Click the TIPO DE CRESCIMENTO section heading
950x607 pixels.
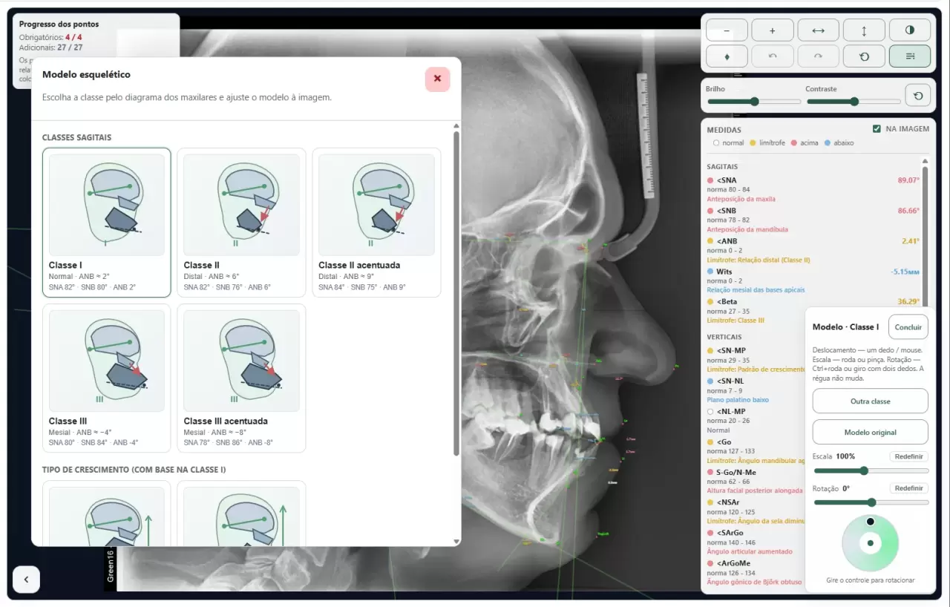[x=134, y=470]
